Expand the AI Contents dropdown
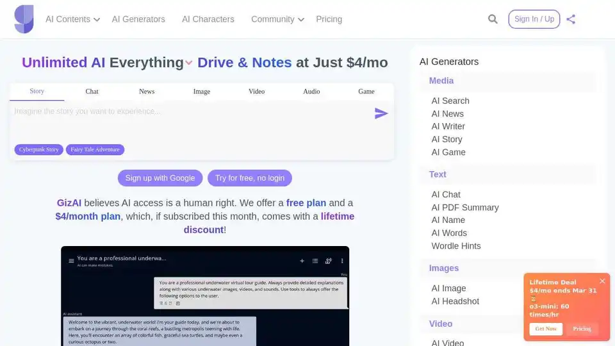The height and width of the screenshot is (346, 615). pos(72,19)
